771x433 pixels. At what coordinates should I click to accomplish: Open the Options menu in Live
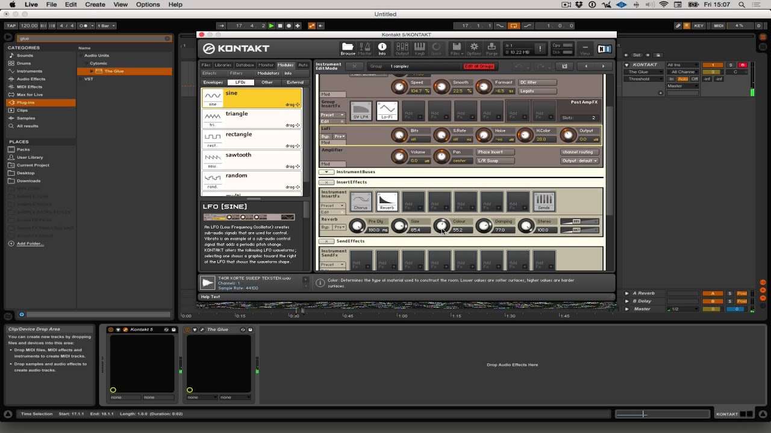pyautogui.click(x=148, y=4)
